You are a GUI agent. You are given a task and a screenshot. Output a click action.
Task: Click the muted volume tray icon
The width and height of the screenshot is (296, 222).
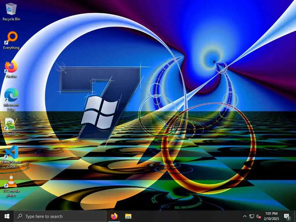[258, 216]
